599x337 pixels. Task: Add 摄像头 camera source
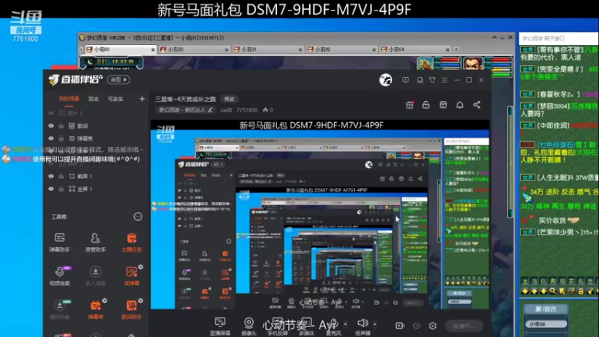(x=249, y=326)
